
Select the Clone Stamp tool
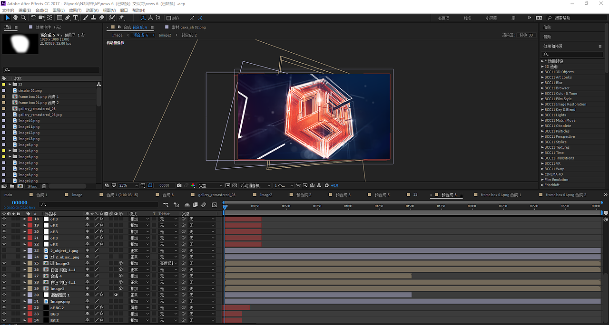pos(93,18)
